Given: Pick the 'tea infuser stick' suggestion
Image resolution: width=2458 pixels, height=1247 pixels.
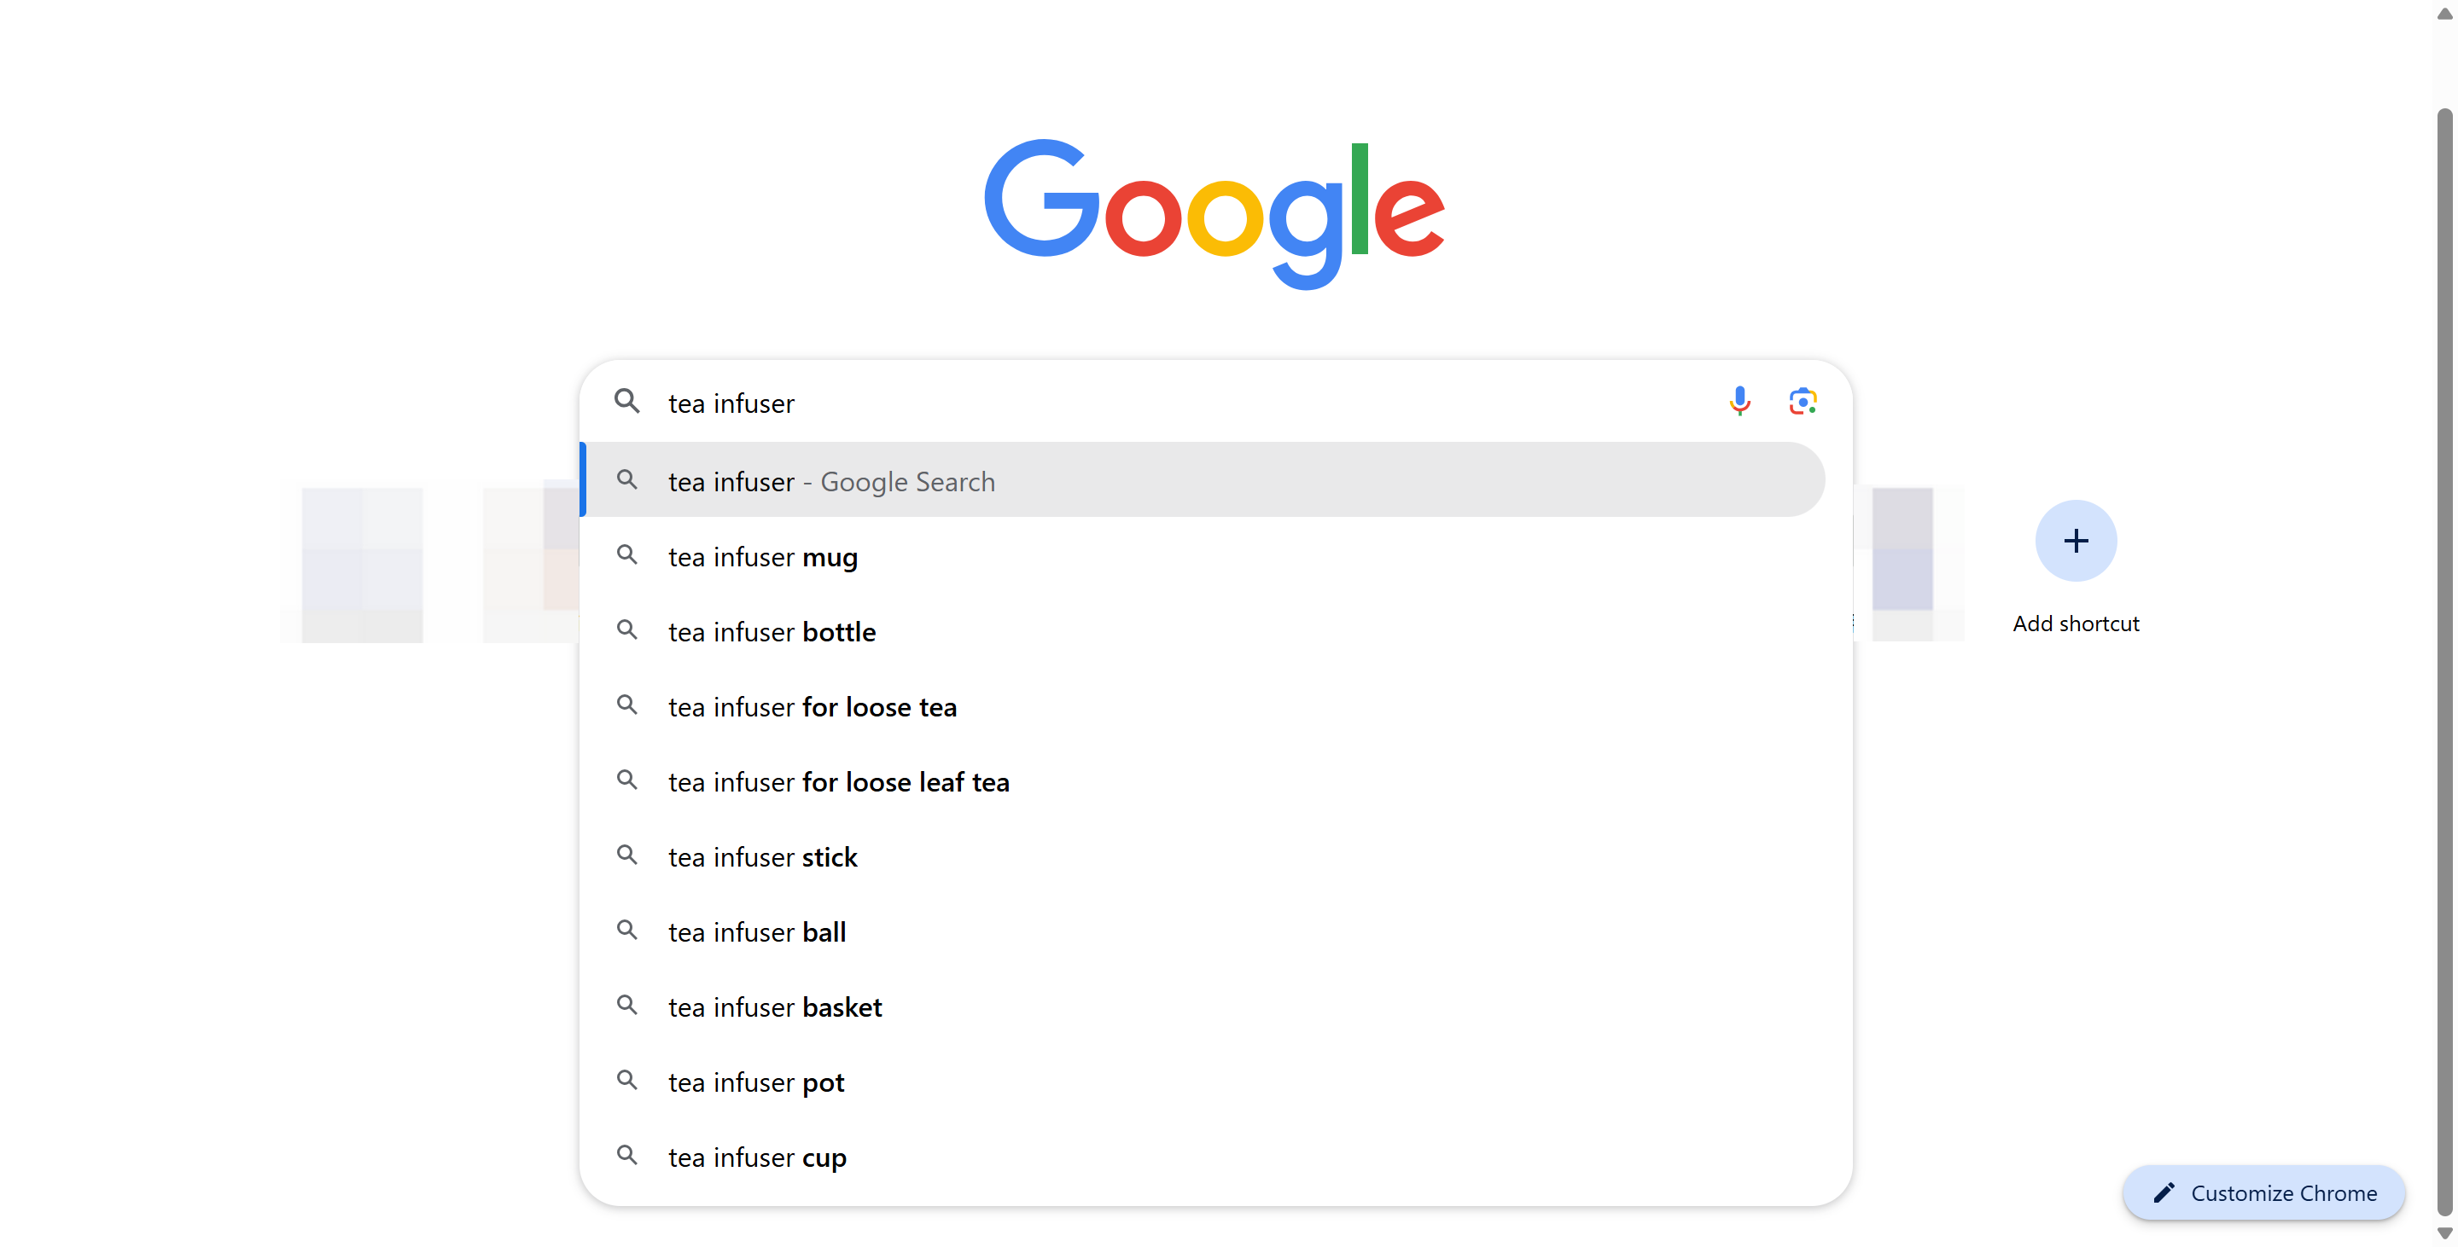Looking at the screenshot, I should [761, 856].
